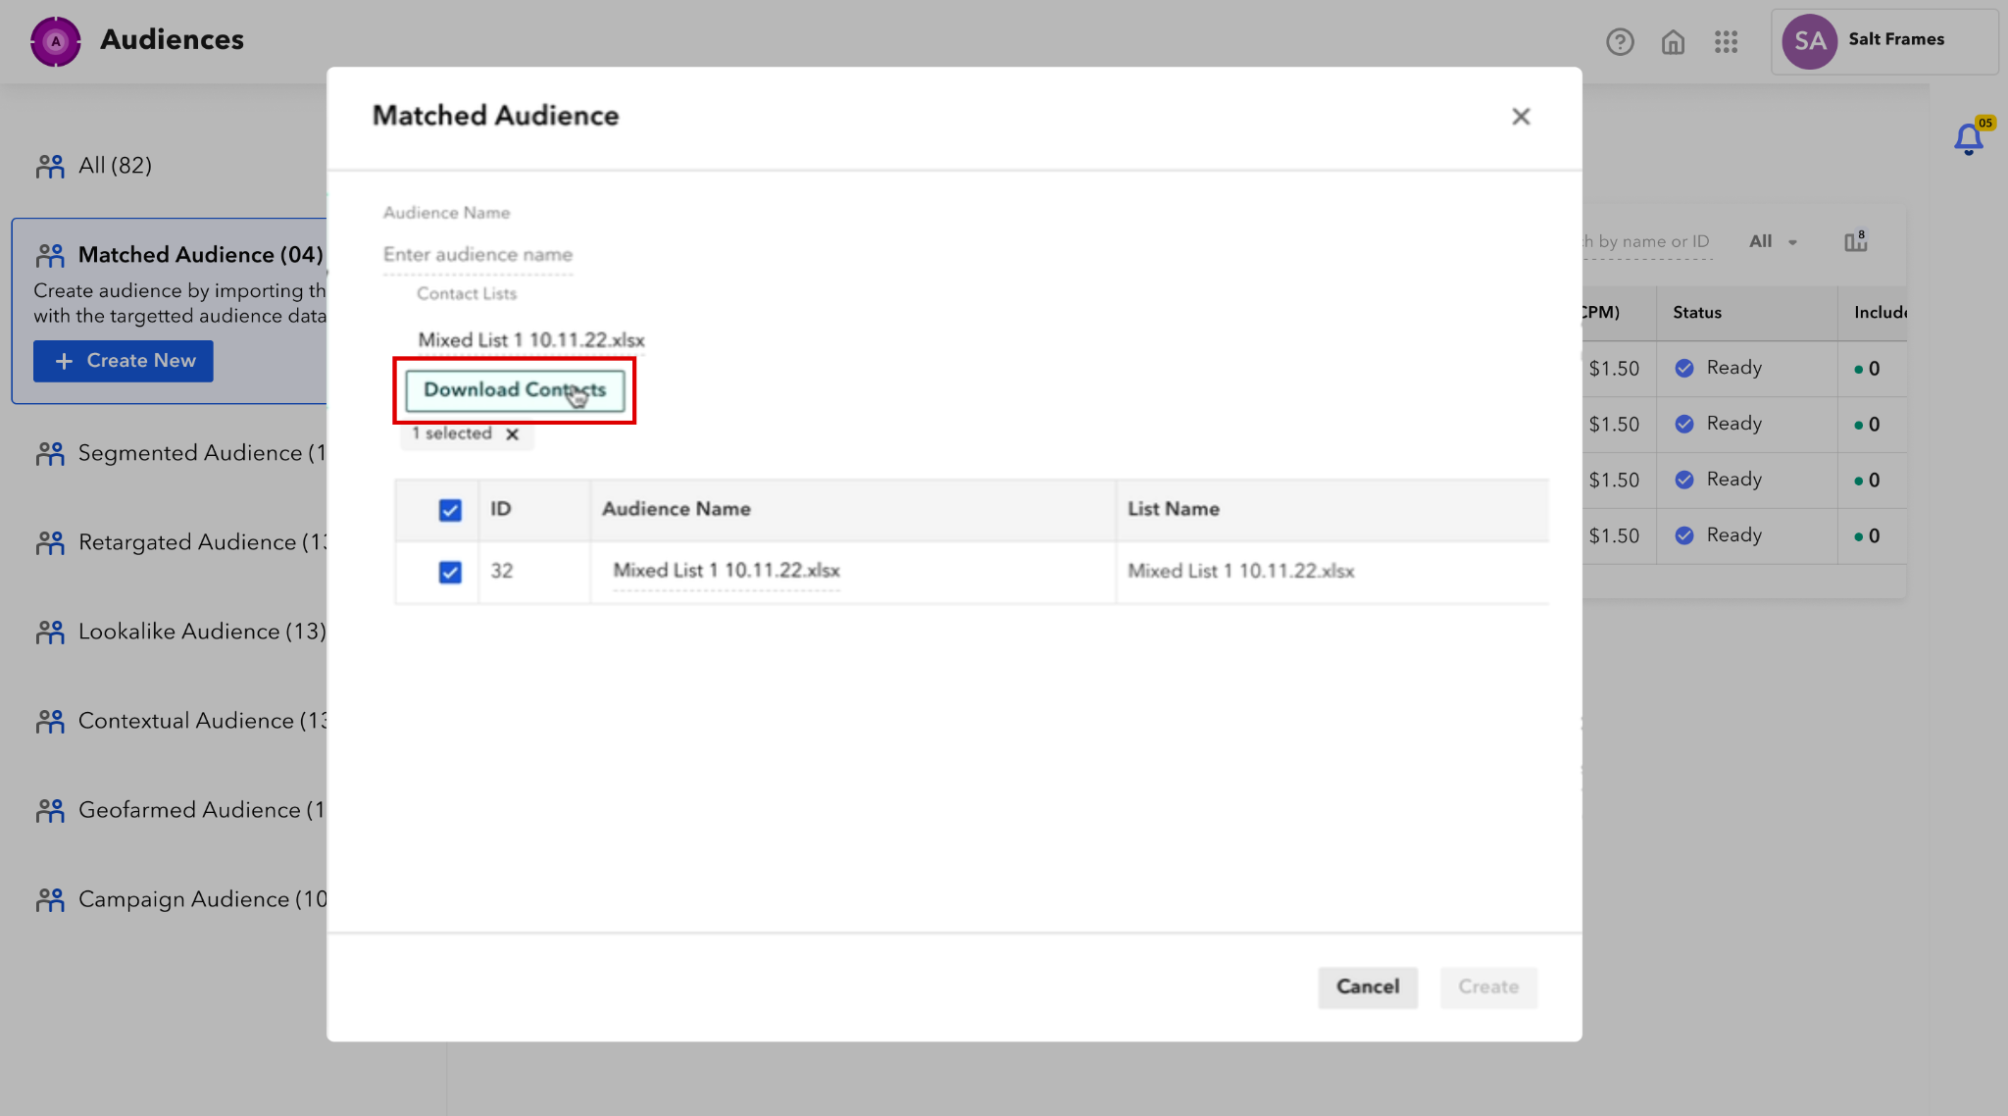Select All (82) audiences in sidebar

coord(115,166)
